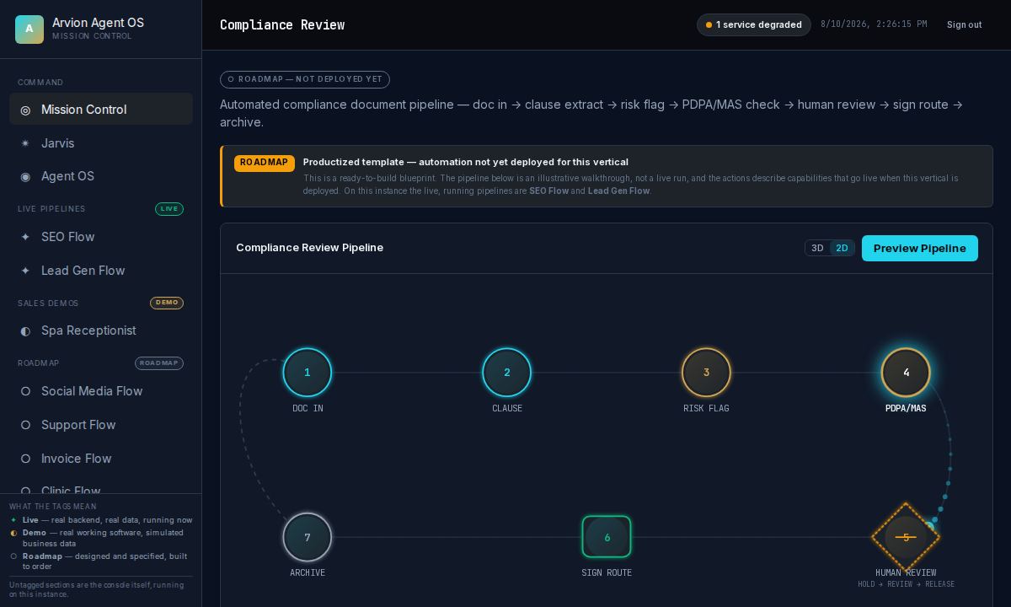Viewport: 1011px width, 607px height.
Task: Click the Spa Receptionist half-circle icon
Action: (x=25, y=330)
